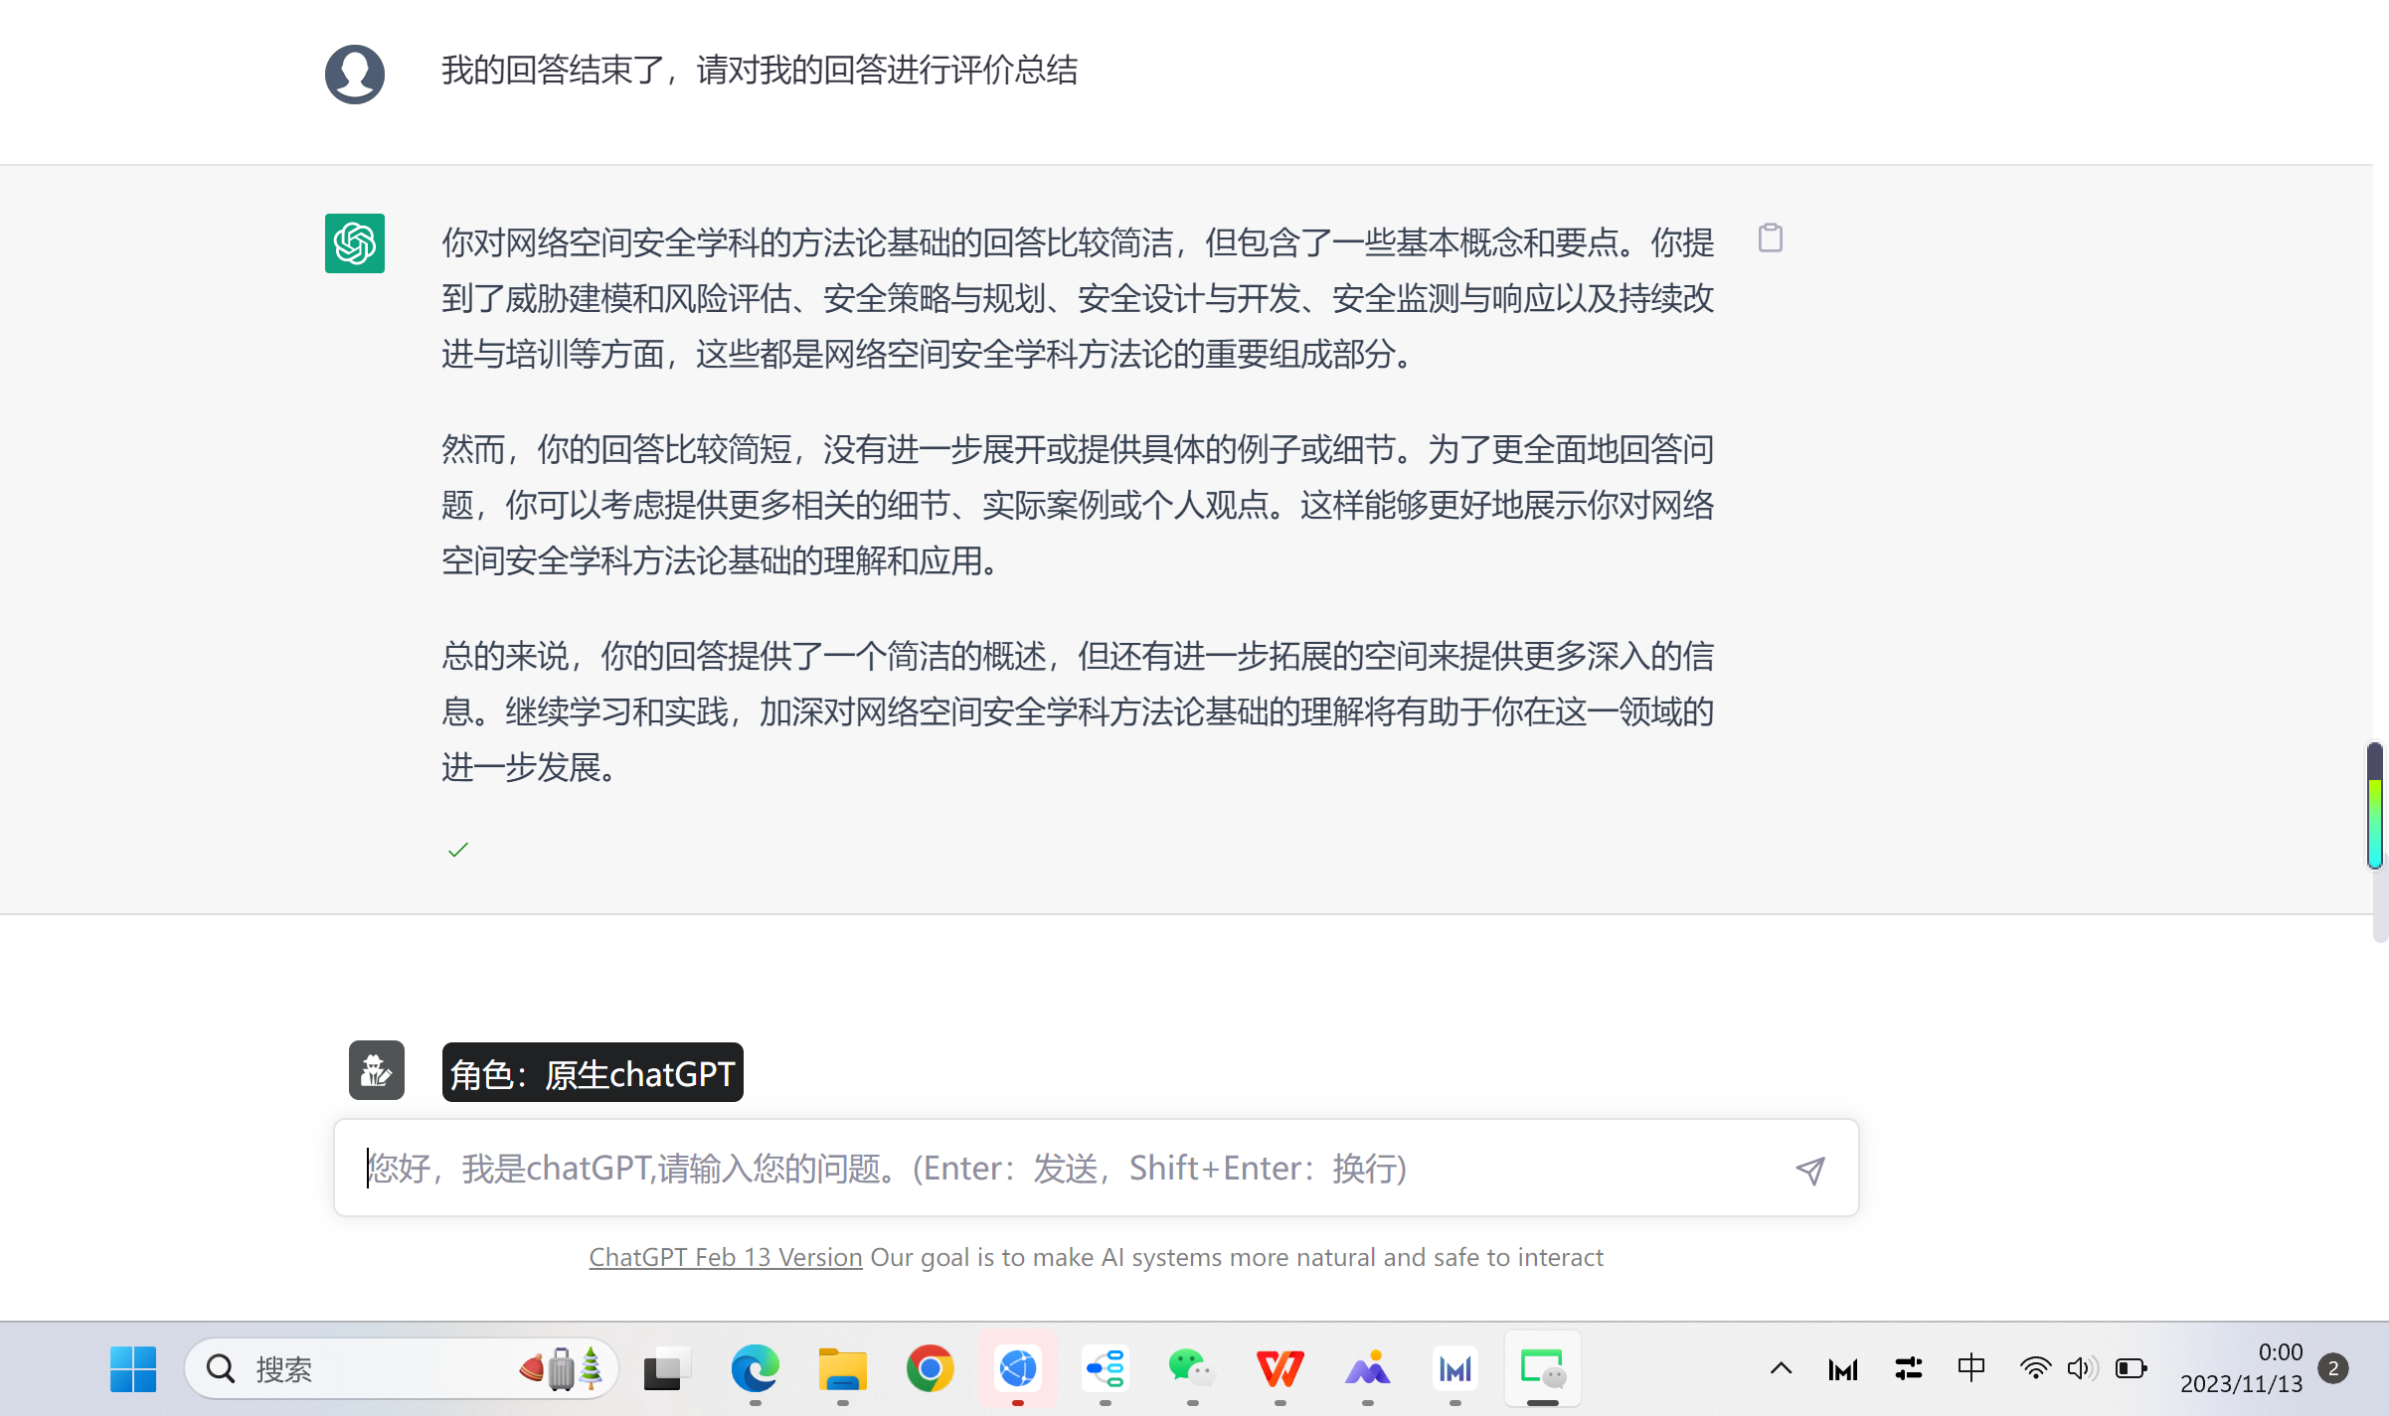Click the user profile avatar
2389x1416 pixels.
pos(355,75)
